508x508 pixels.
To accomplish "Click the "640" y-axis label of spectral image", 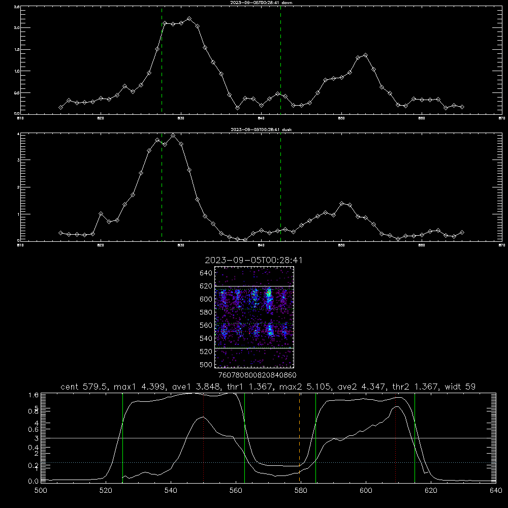I will [206, 273].
